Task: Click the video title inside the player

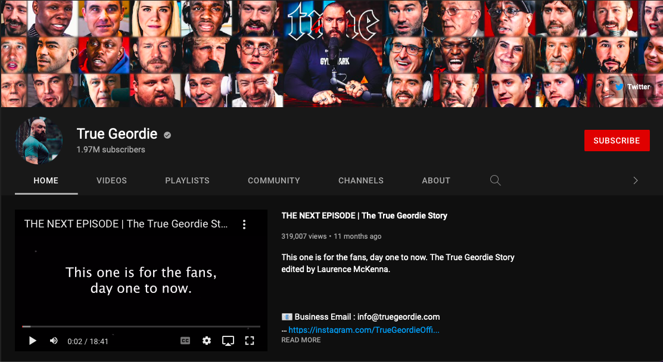Action: click(x=126, y=224)
